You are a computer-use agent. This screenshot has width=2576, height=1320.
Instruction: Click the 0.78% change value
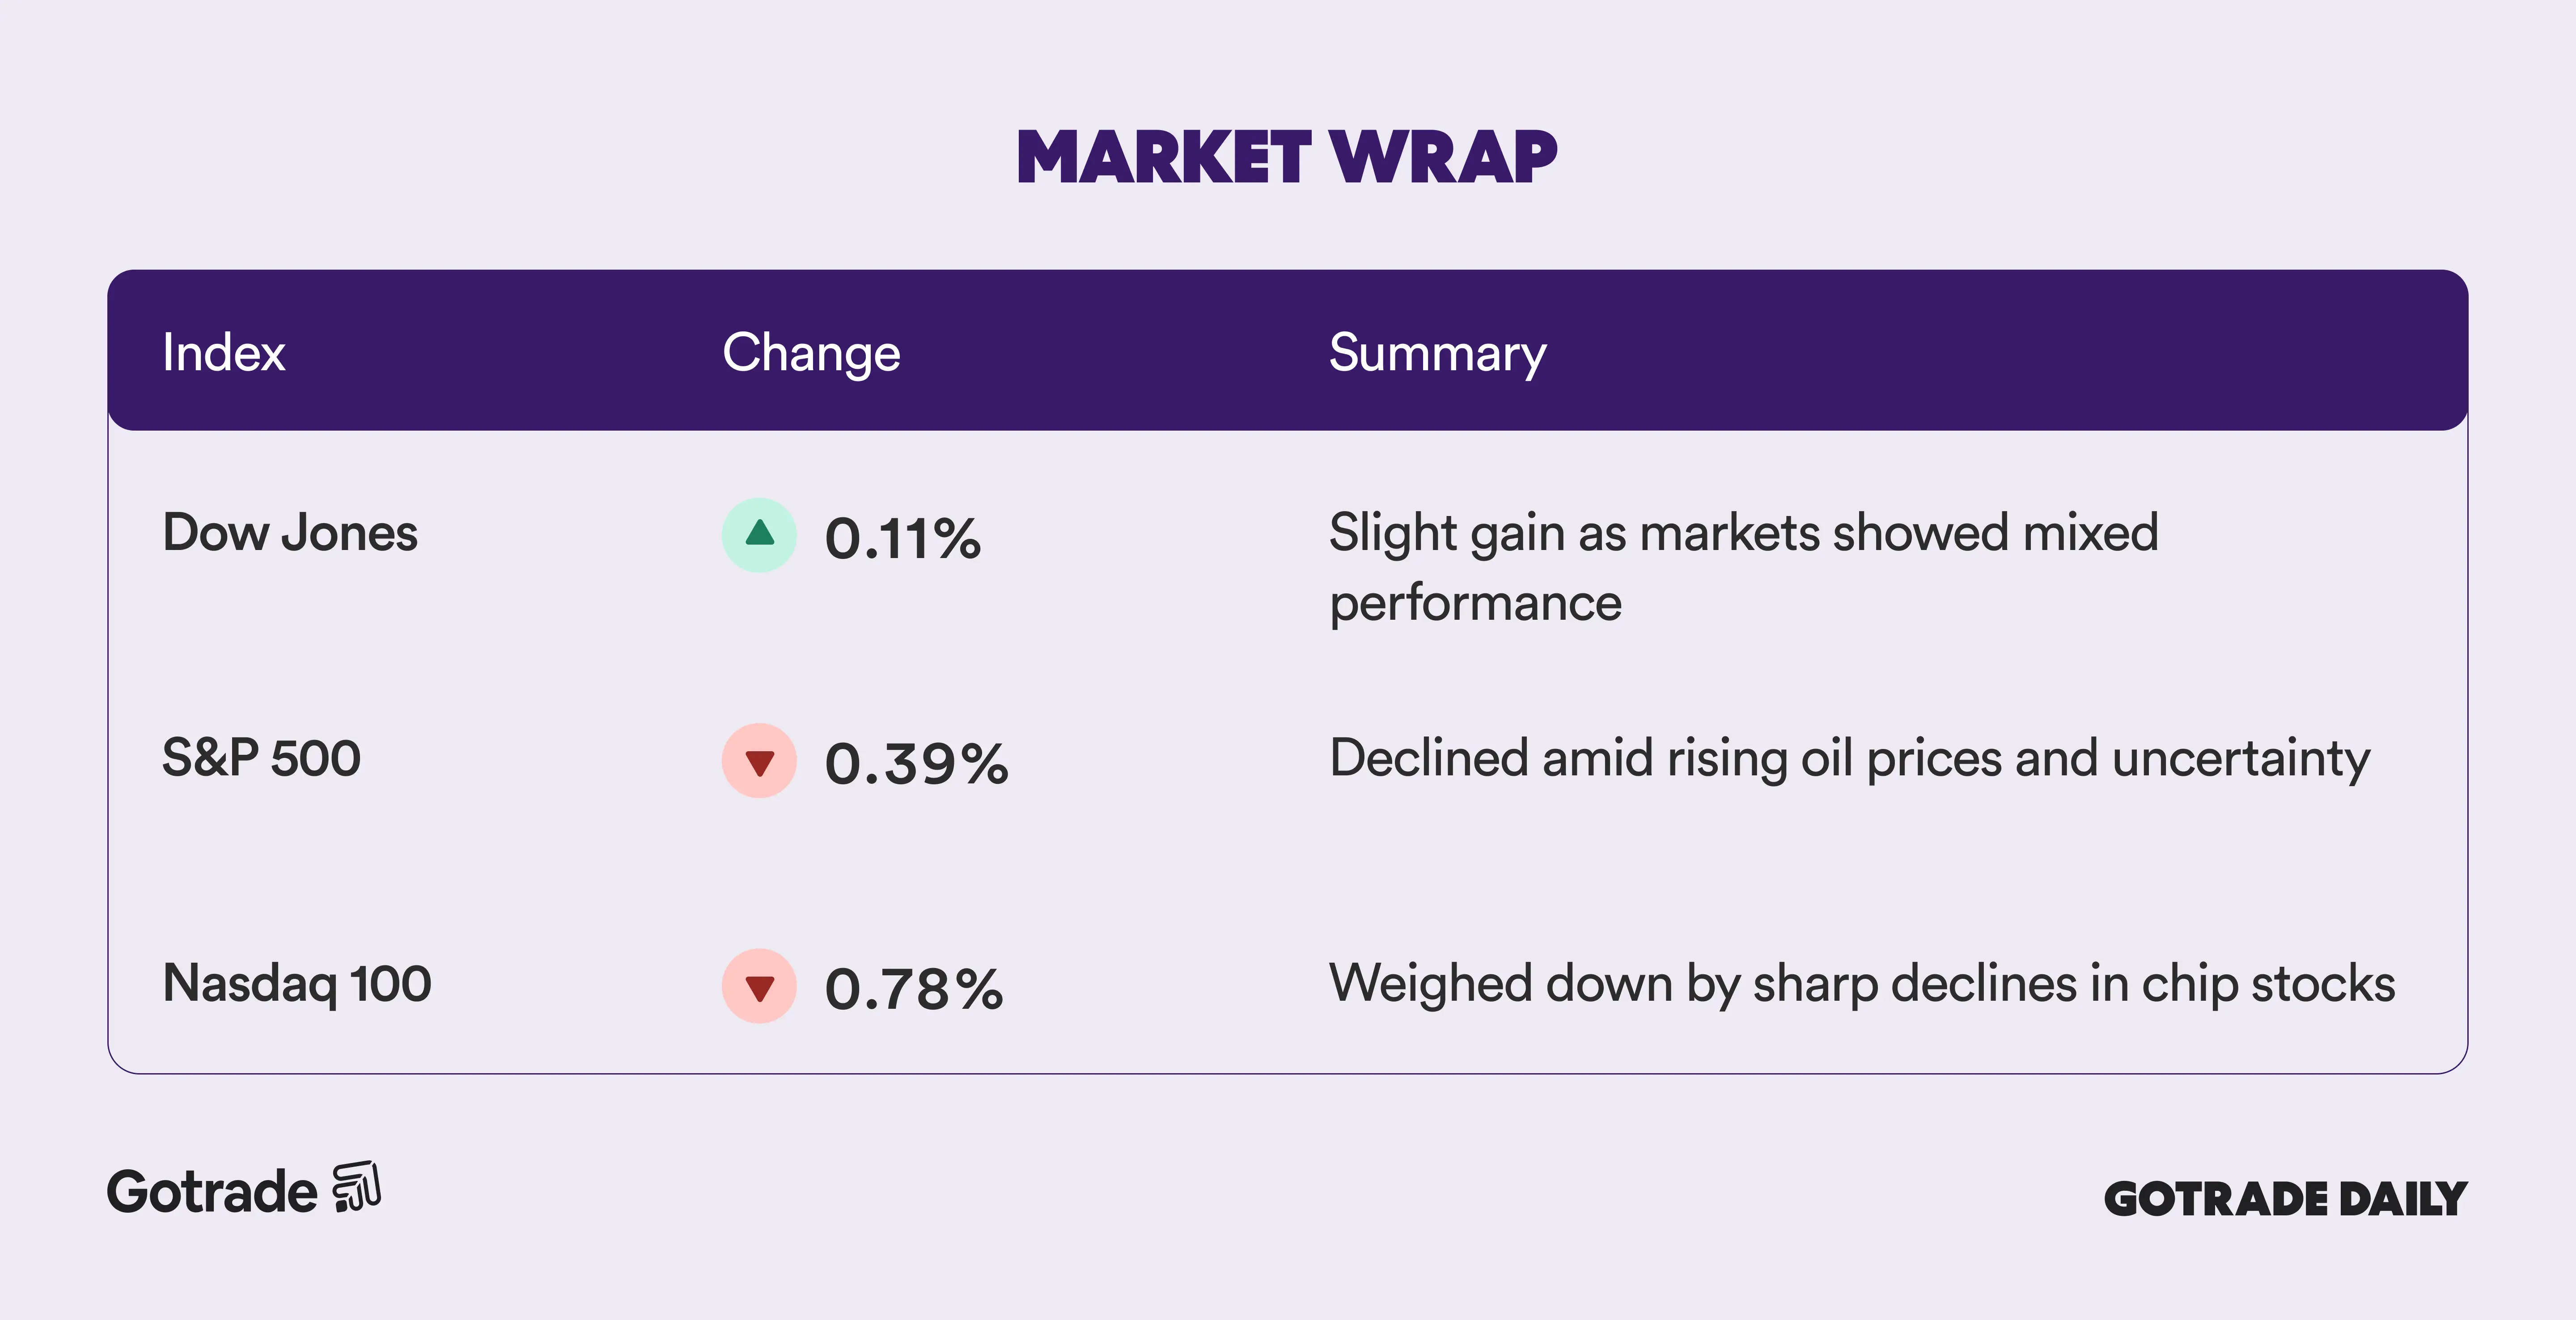[x=913, y=989]
